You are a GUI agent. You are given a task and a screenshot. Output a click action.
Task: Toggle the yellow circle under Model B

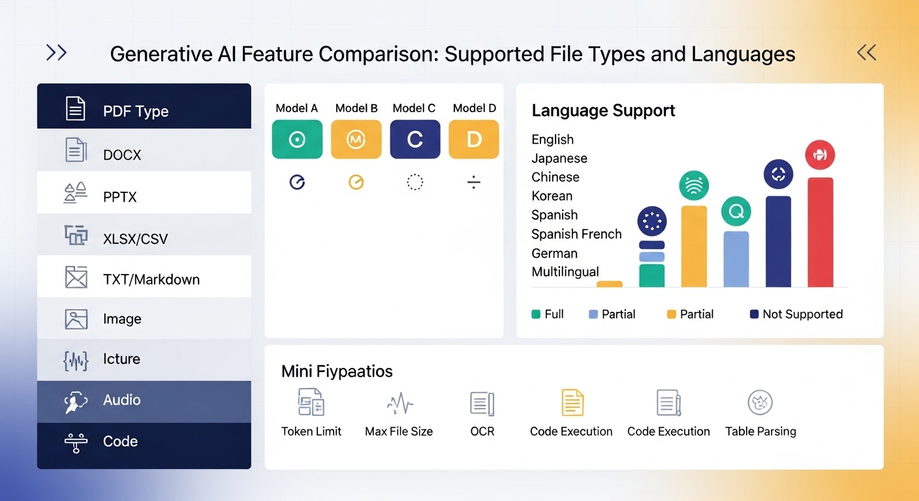tap(356, 183)
